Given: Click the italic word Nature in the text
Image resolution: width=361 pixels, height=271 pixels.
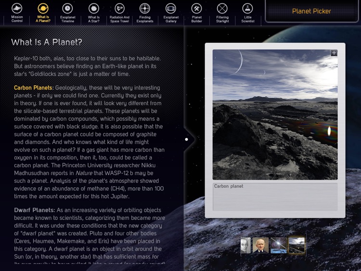Looking at the screenshot, I should (84, 173).
